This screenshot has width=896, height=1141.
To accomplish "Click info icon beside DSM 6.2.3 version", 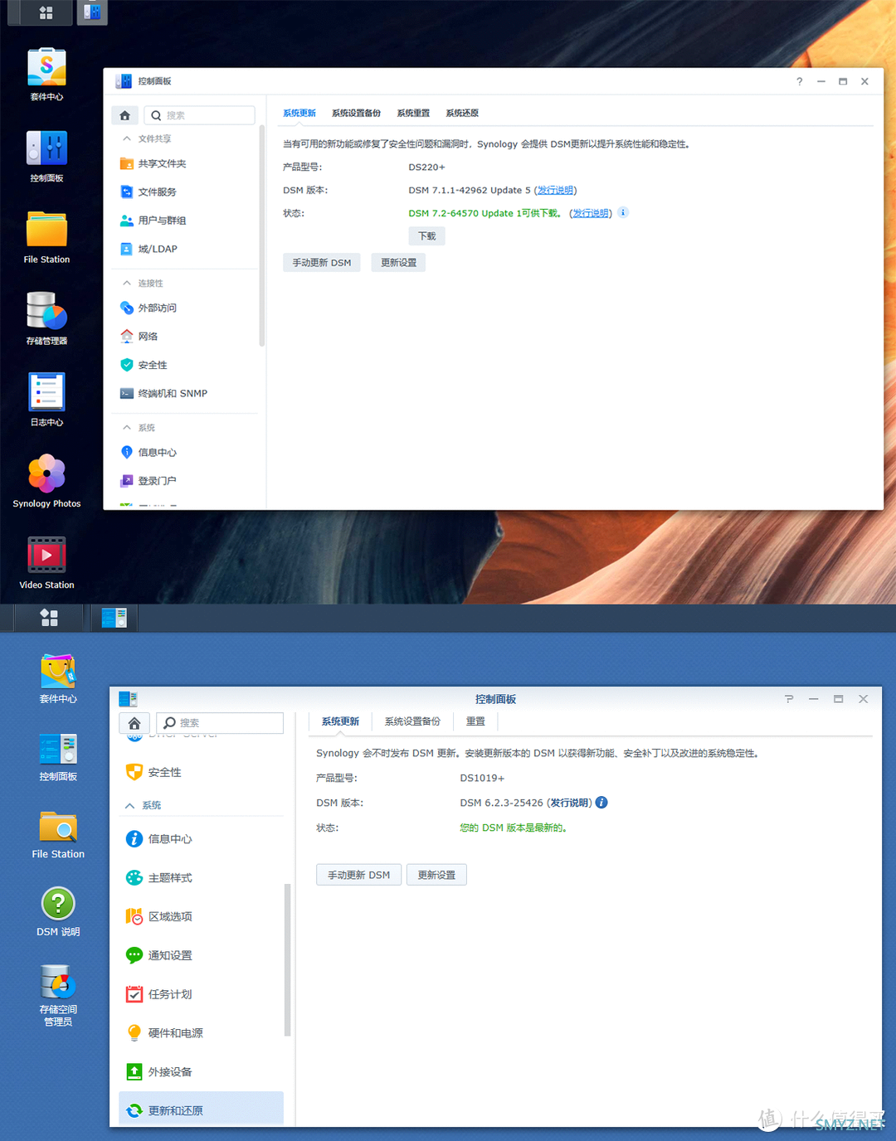I will (601, 802).
